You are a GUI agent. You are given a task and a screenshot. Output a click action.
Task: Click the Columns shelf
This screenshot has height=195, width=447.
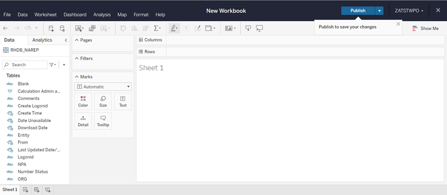[305, 40]
